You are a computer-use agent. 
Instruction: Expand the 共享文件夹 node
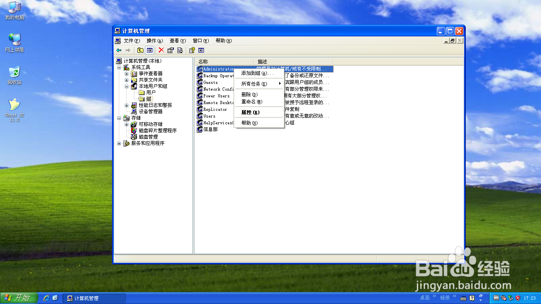pos(127,80)
